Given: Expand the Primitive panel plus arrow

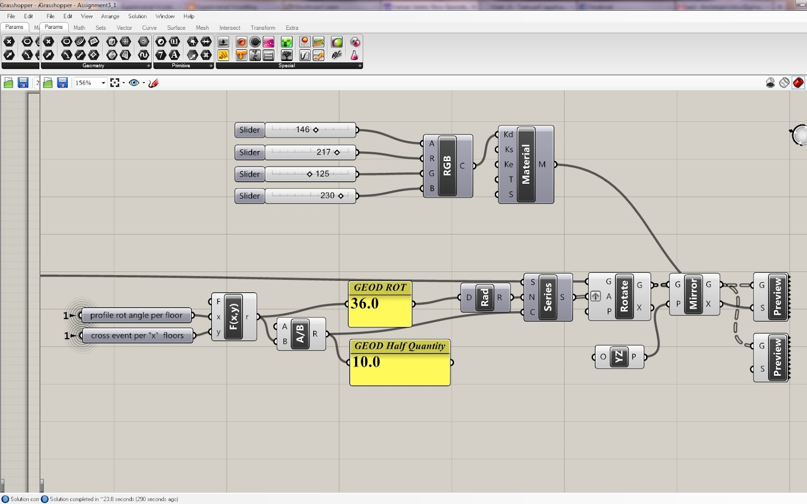Looking at the screenshot, I should click(211, 66).
